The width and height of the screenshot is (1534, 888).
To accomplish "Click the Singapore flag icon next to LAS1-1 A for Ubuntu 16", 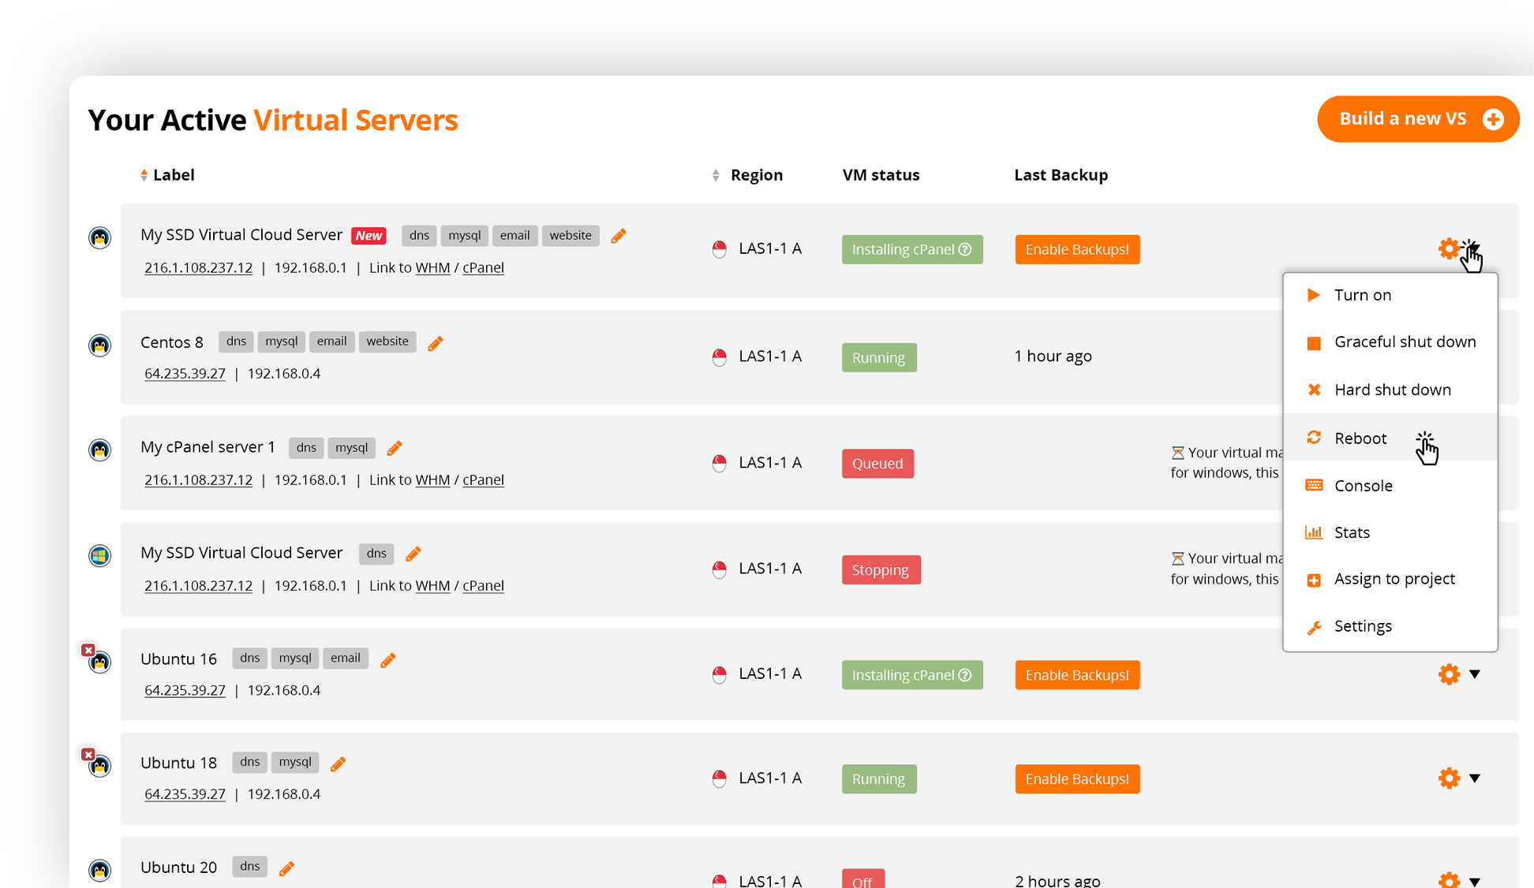I will pos(720,675).
